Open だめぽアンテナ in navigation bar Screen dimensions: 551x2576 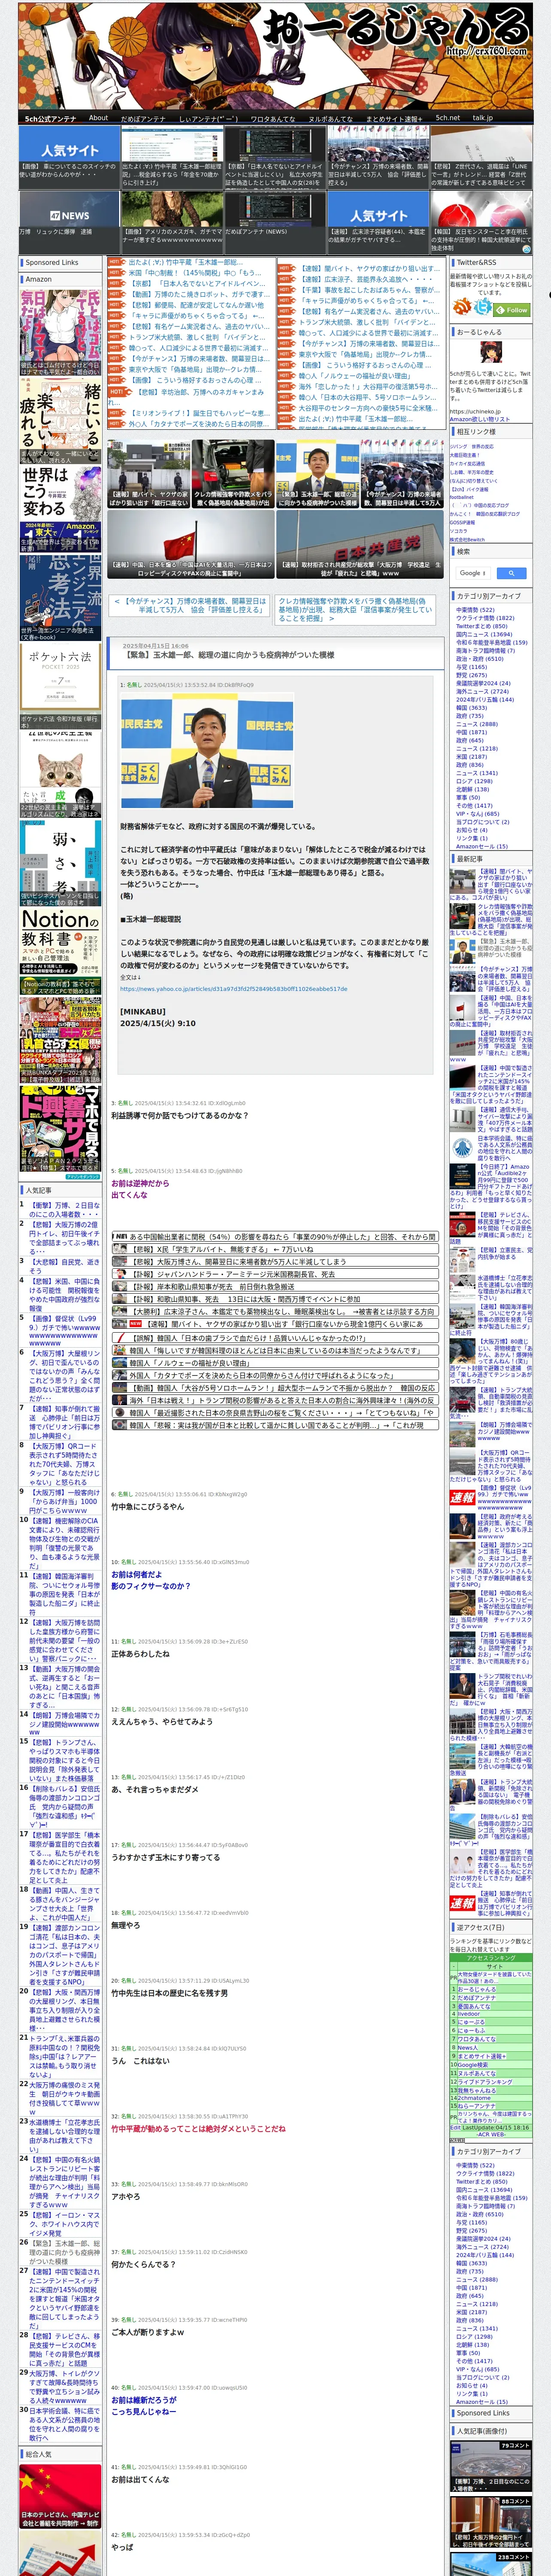pos(143,118)
